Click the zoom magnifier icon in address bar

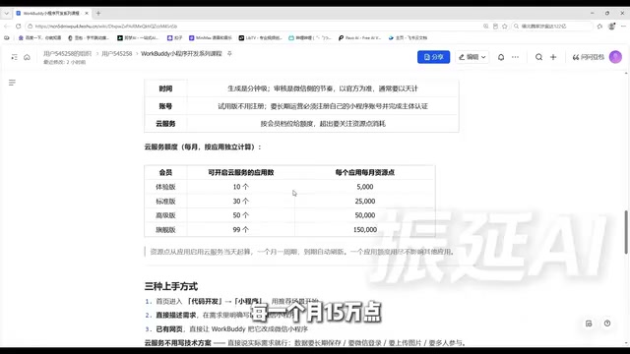[x=485, y=27]
